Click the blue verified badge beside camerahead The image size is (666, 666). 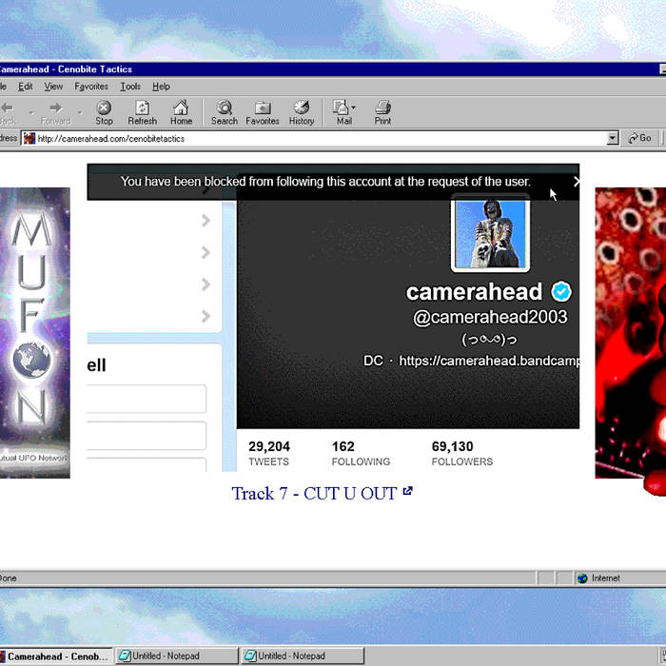coord(561,292)
